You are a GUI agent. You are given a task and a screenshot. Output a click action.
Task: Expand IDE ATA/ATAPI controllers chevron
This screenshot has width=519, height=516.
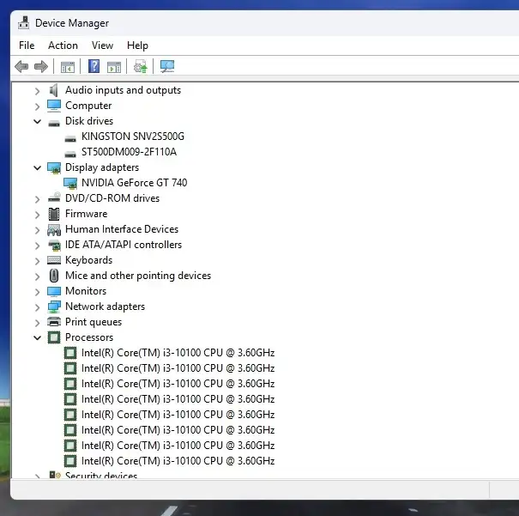[x=38, y=246]
